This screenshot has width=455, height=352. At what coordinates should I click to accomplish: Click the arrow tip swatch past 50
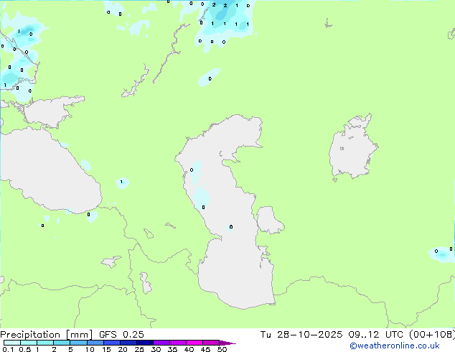227,343
